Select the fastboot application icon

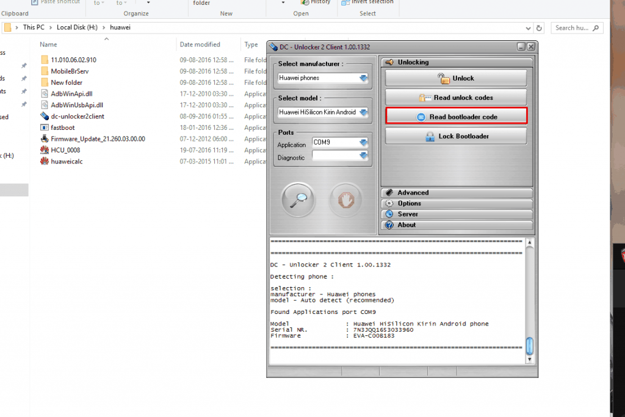coord(45,127)
